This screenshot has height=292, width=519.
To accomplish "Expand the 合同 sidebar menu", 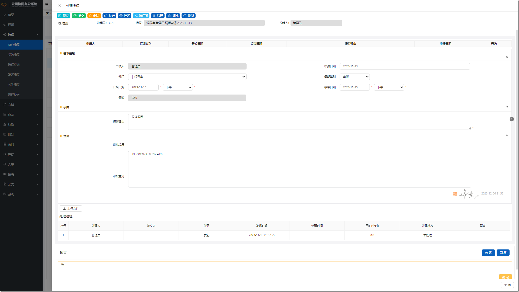I will (x=21, y=144).
